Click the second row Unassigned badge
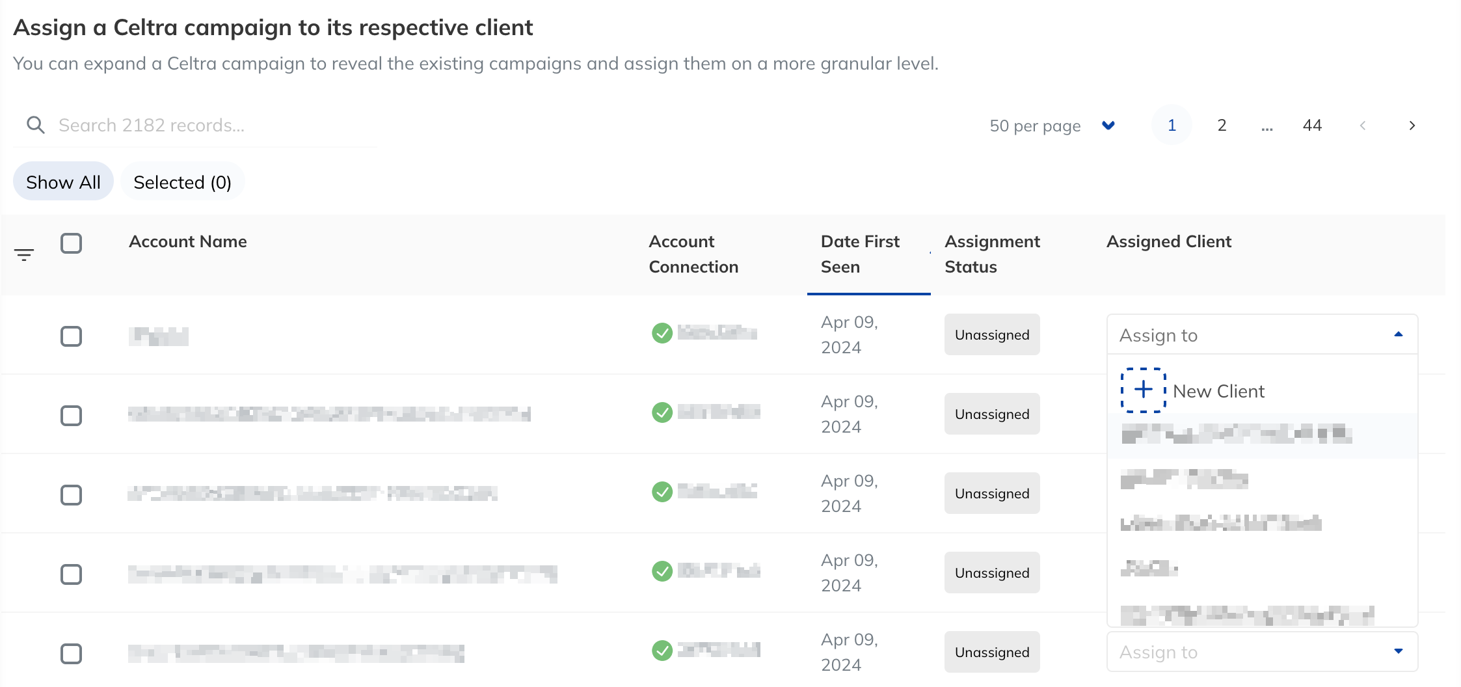Screen dimensions: 1461x687 992,414
